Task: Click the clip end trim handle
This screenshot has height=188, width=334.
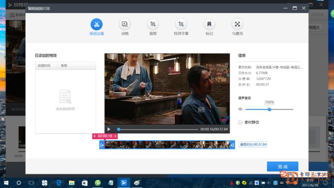Action: (x=232, y=145)
